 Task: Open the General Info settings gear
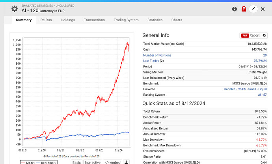point(264,35)
